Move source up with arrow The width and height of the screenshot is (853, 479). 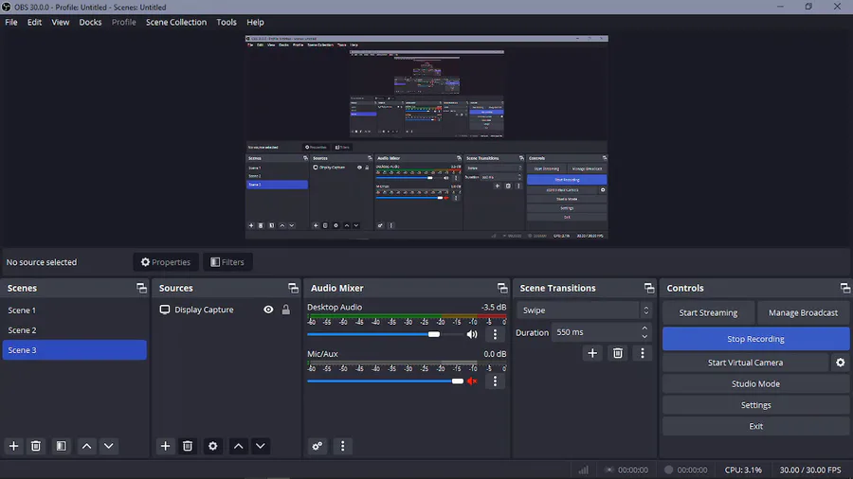[x=238, y=446]
